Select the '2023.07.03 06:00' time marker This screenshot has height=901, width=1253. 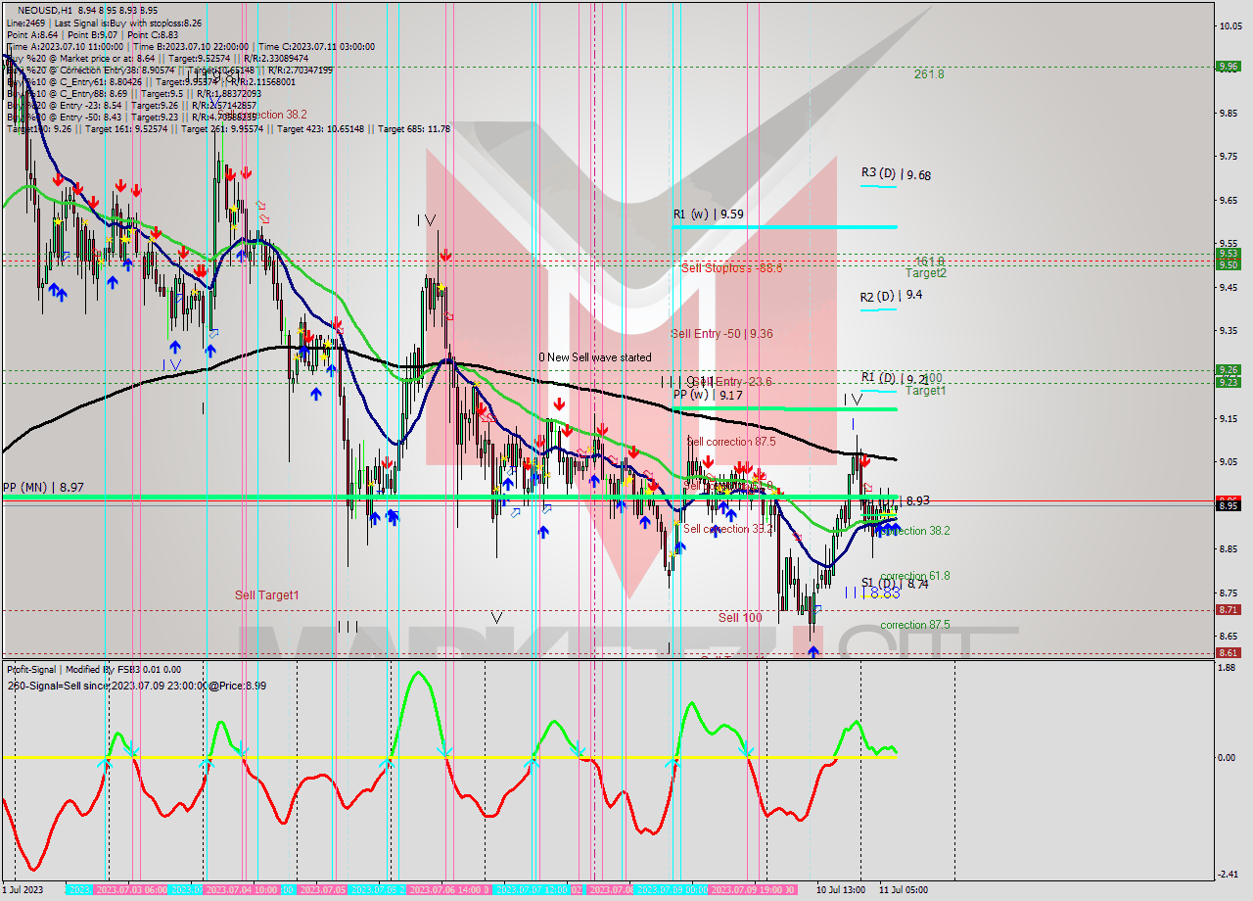(x=131, y=890)
